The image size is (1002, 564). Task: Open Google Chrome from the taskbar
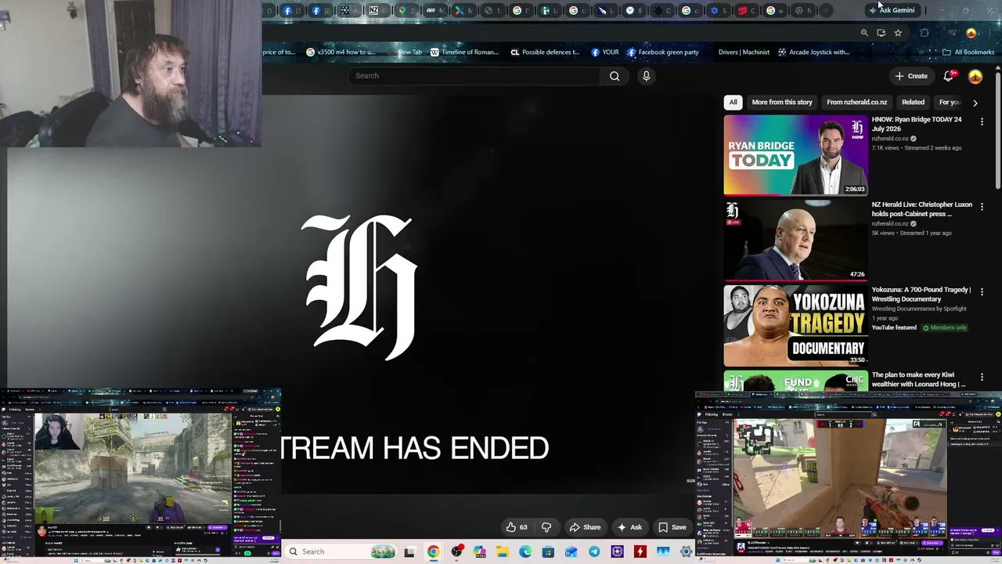(433, 551)
